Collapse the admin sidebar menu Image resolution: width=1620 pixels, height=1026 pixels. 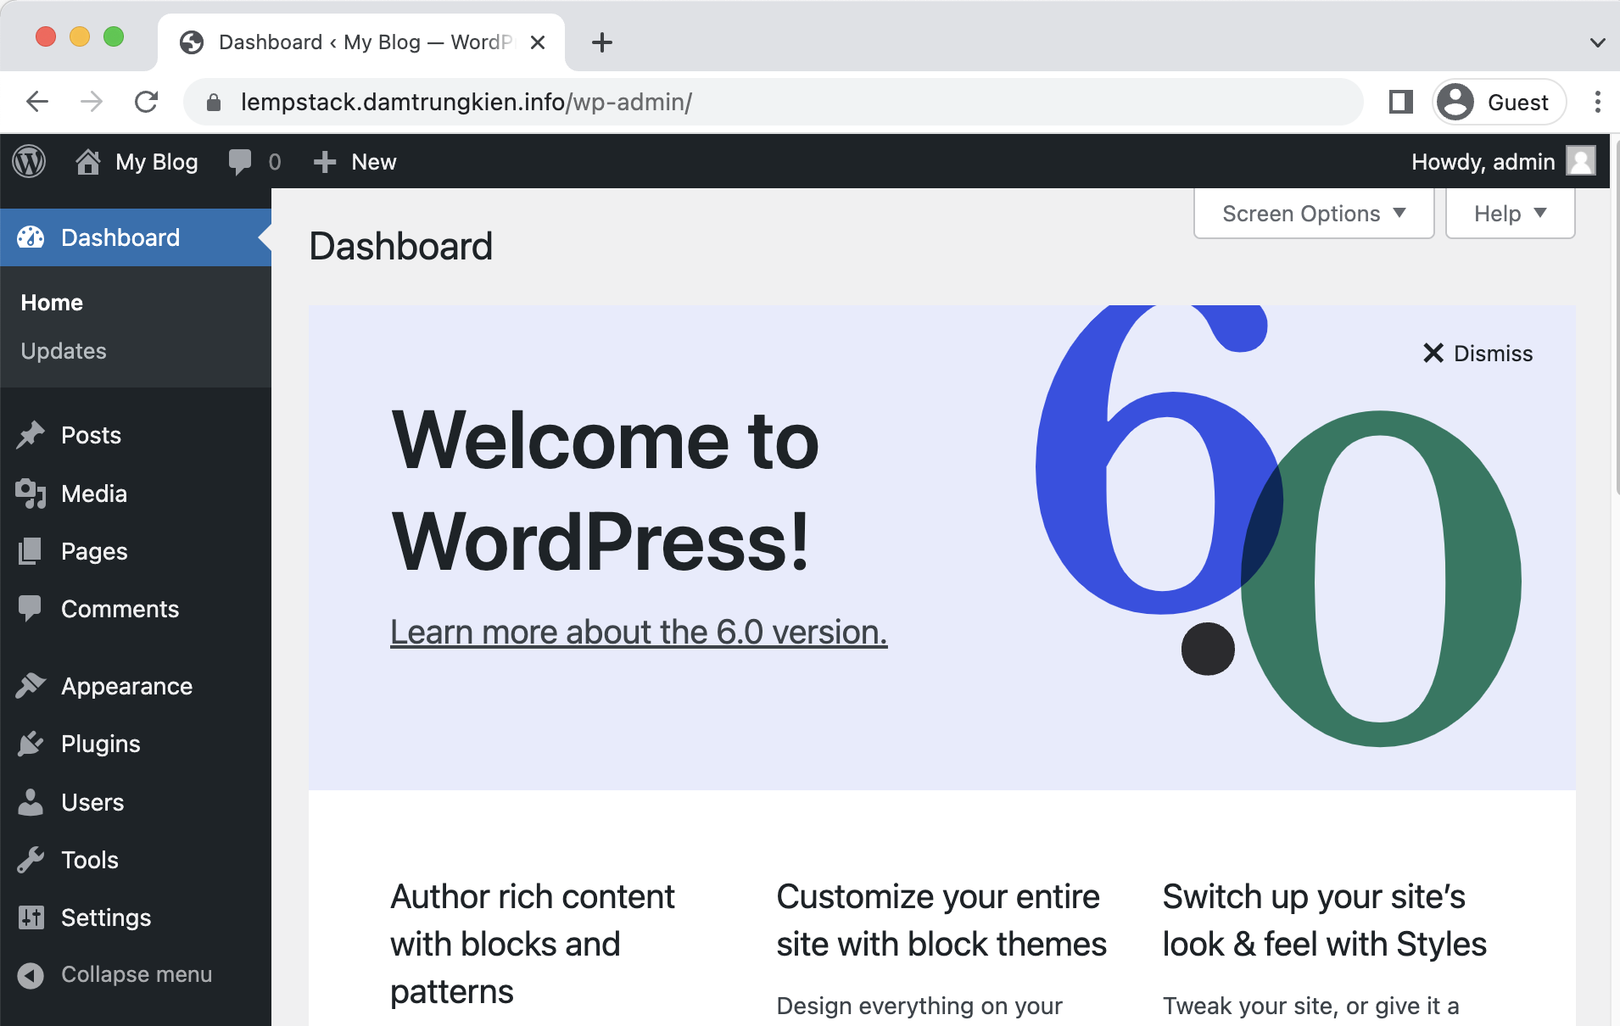click(x=136, y=975)
